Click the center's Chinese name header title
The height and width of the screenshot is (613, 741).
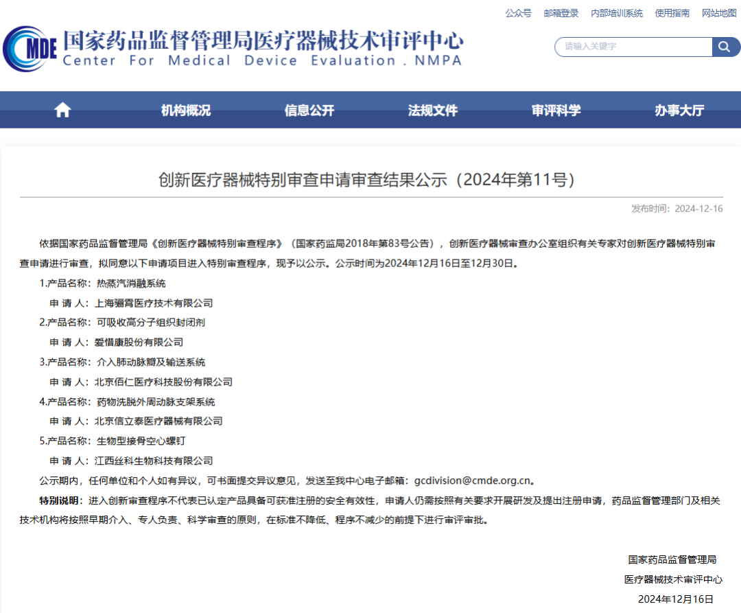pyautogui.click(x=263, y=40)
